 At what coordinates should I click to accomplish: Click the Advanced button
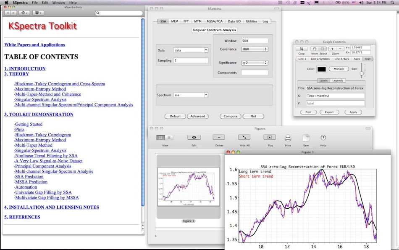point(198,116)
